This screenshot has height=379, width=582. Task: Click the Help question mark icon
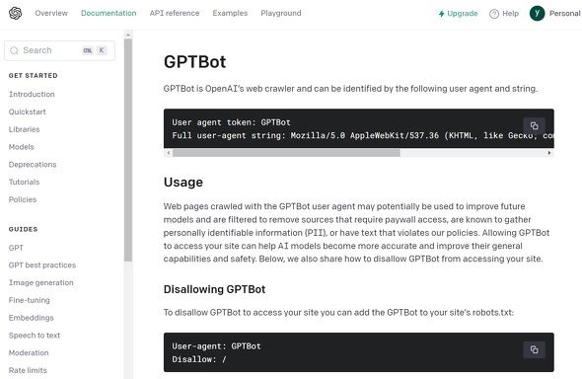(494, 14)
